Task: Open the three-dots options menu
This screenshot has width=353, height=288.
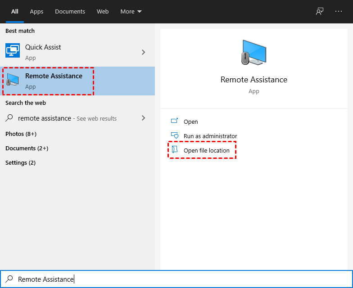Action: [x=339, y=12]
